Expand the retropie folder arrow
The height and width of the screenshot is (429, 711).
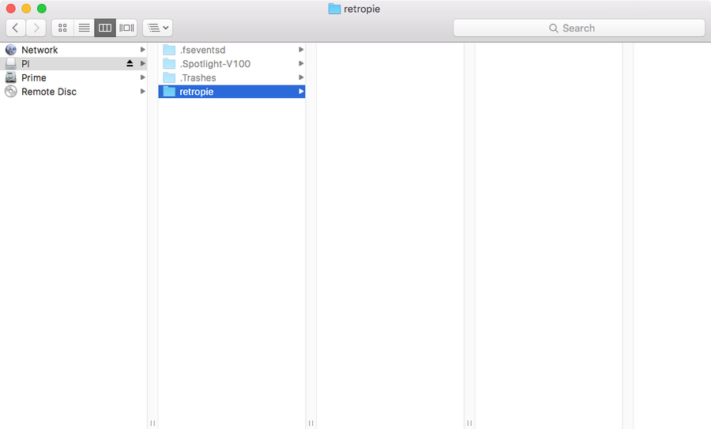pyautogui.click(x=301, y=92)
